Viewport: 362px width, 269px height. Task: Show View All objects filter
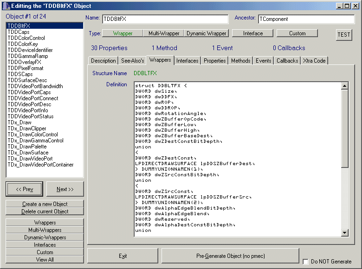pyautogui.click(x=45, y=260)
